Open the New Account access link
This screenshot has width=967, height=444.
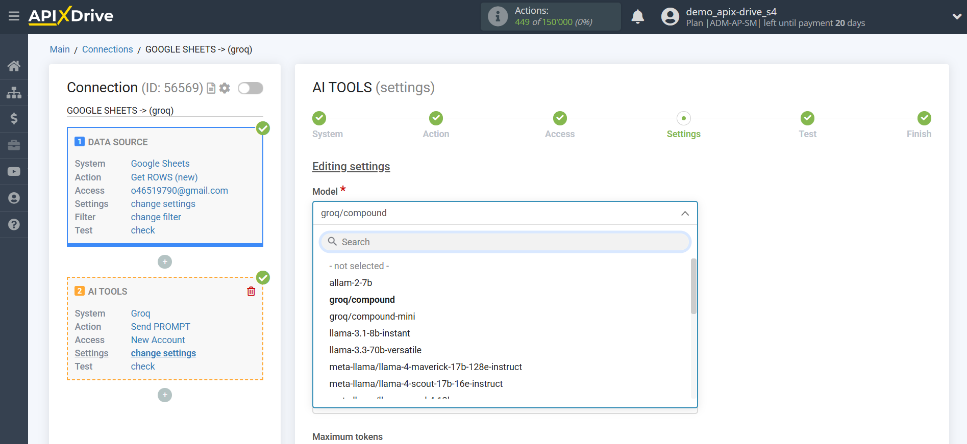[158, 340]
